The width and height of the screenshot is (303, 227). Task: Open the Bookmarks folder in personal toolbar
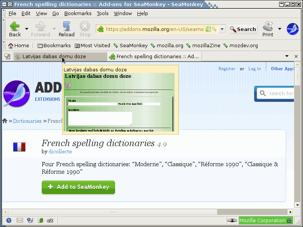click(54, 46)
